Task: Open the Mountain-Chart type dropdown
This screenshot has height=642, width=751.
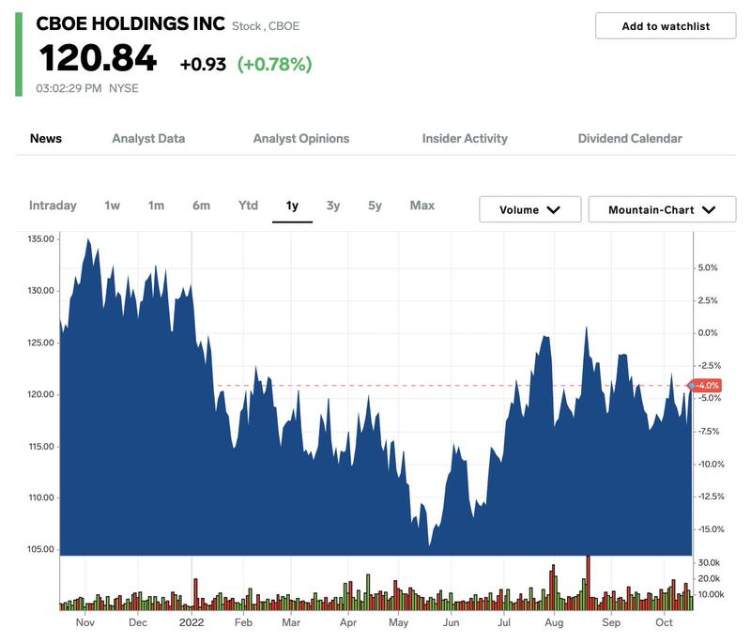Action: pyautogui.click(x=662, y=209)
